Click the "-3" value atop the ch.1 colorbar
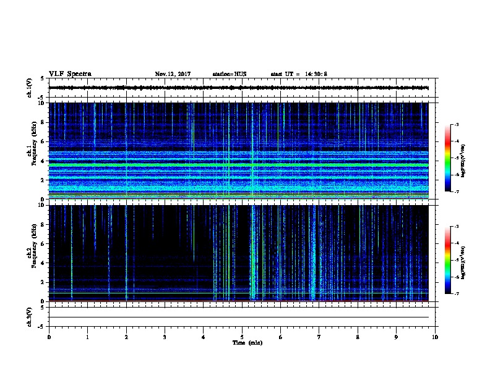The width and height of the screenshot is (490, 378). [x=457, y=124]
